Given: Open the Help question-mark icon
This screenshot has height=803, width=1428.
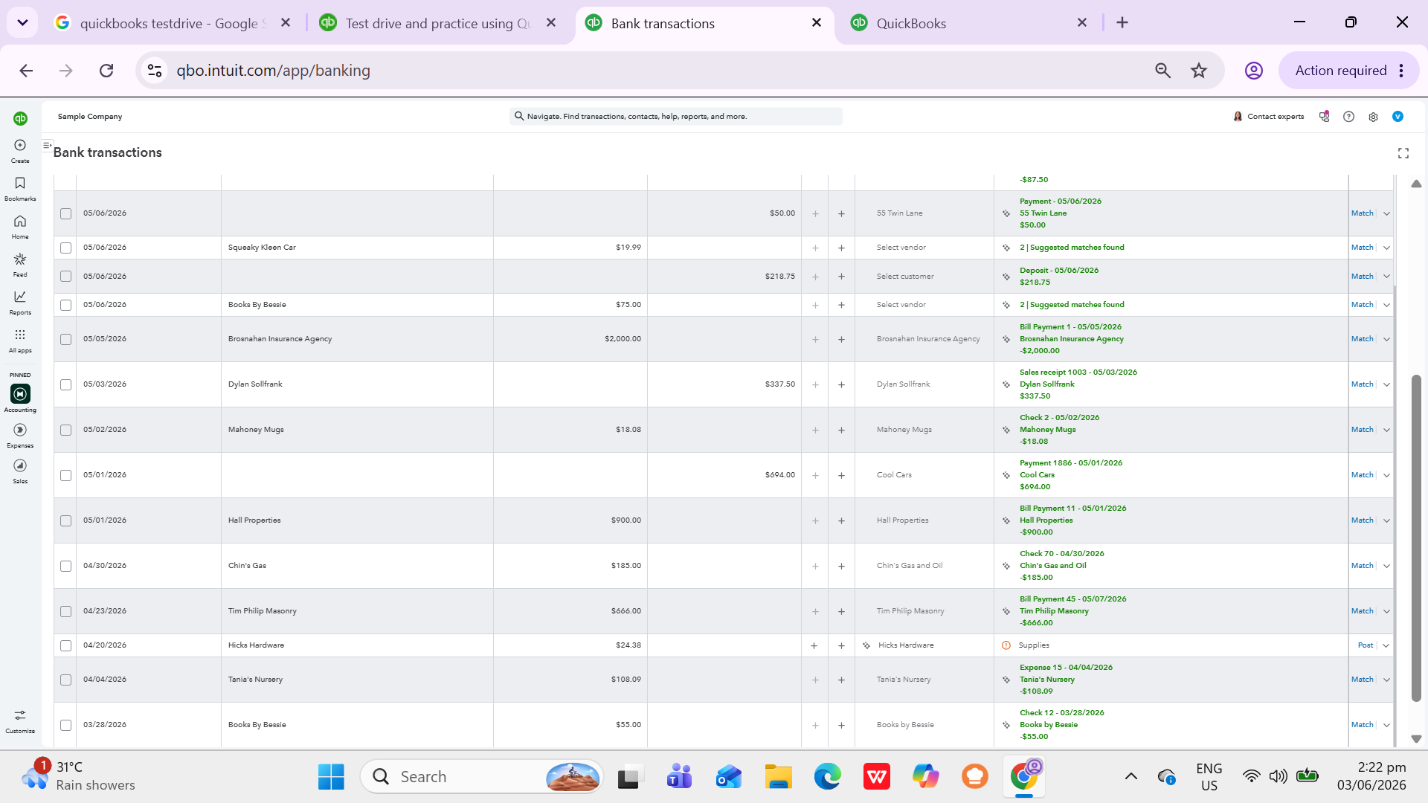Looking at the screenshot, I should point(1348,117).
